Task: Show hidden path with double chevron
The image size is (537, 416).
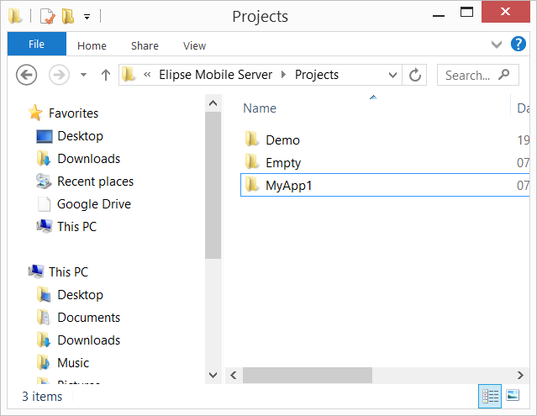Action: (147, 74)
